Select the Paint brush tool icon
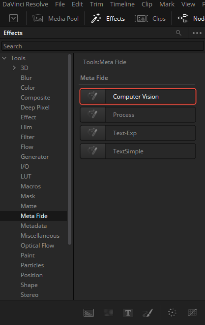The height and width of the screenshot is (325, 205). pos(148,313)
